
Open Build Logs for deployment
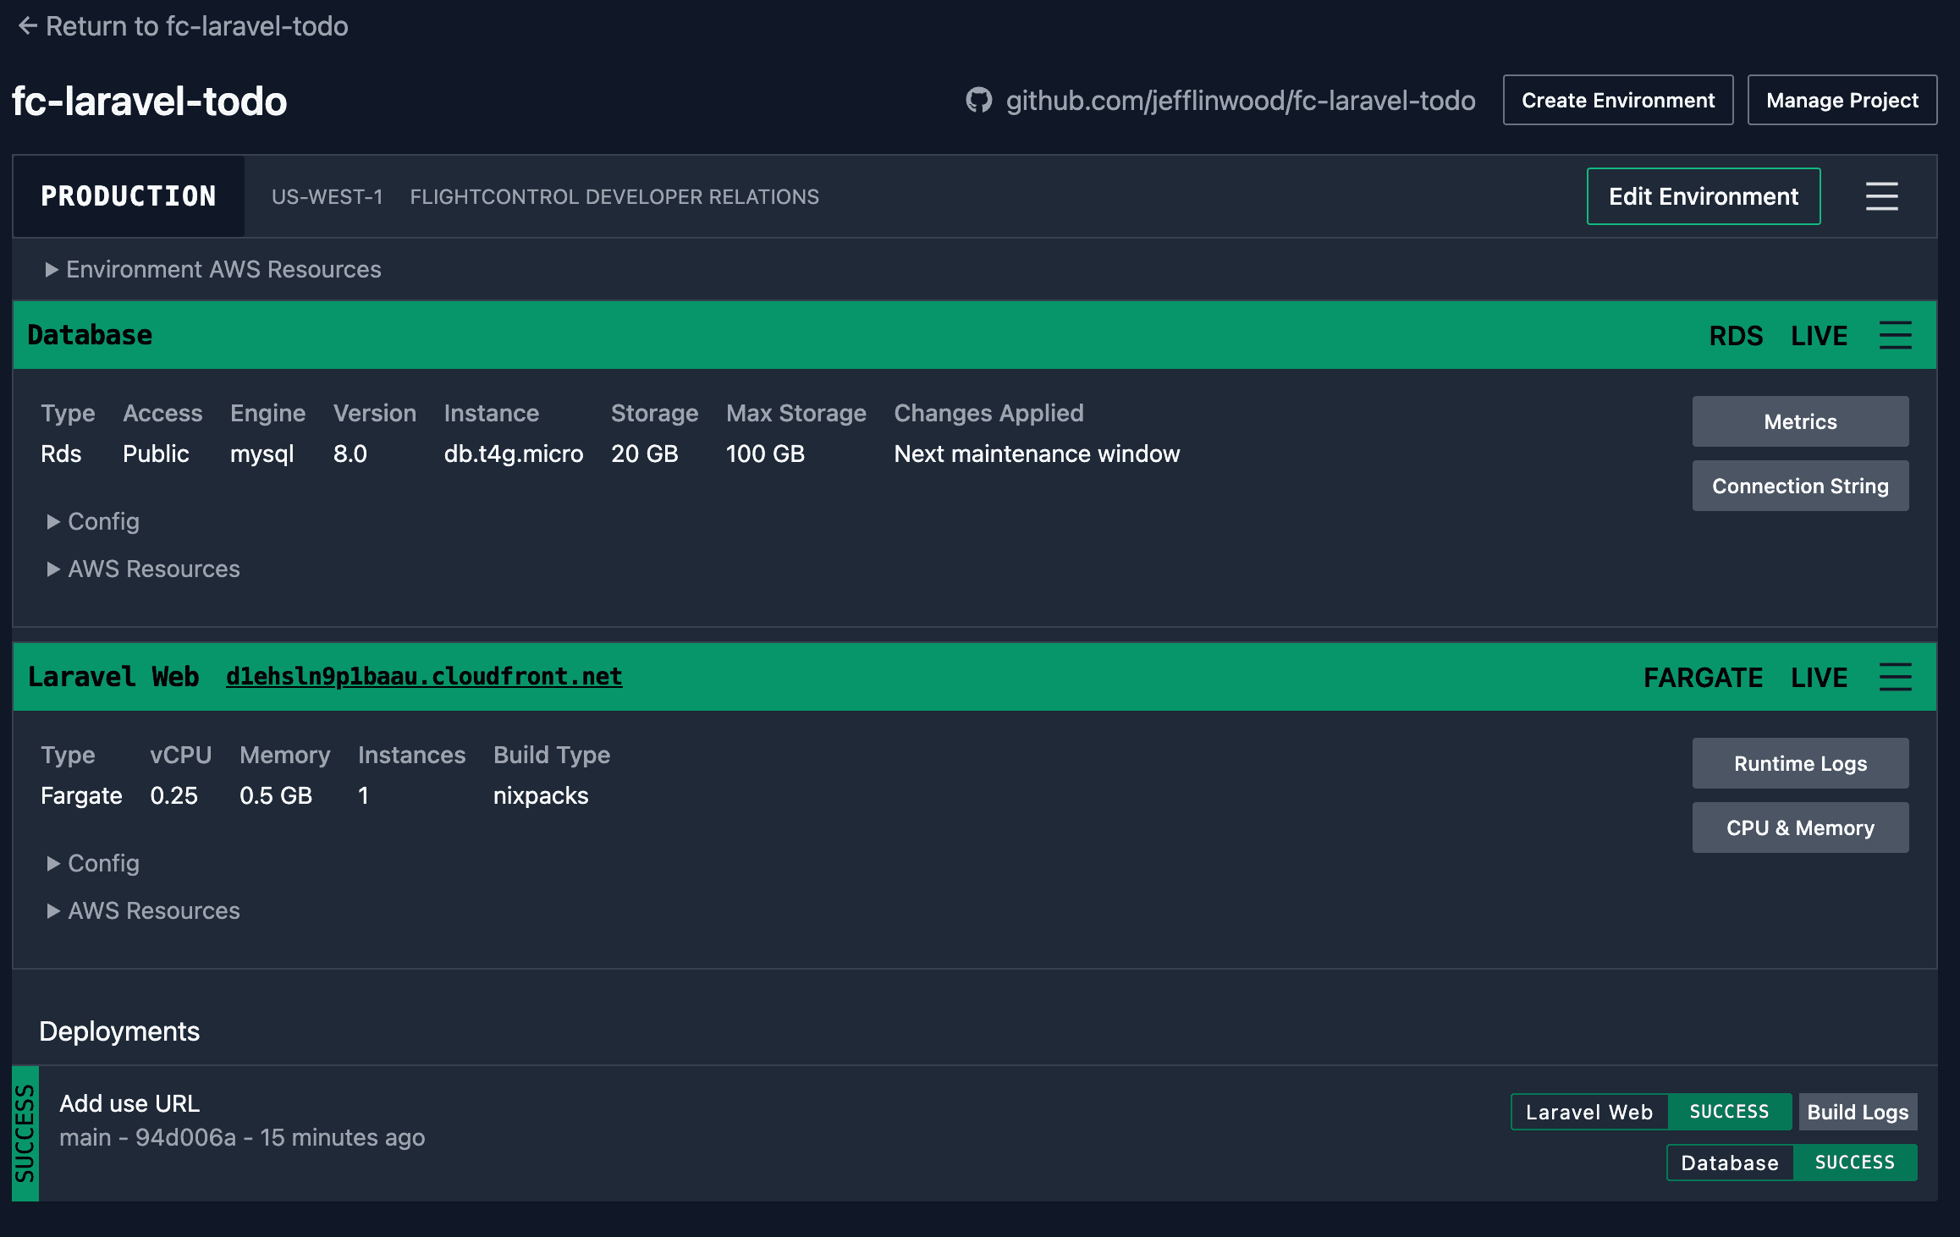(1858, 1112)
